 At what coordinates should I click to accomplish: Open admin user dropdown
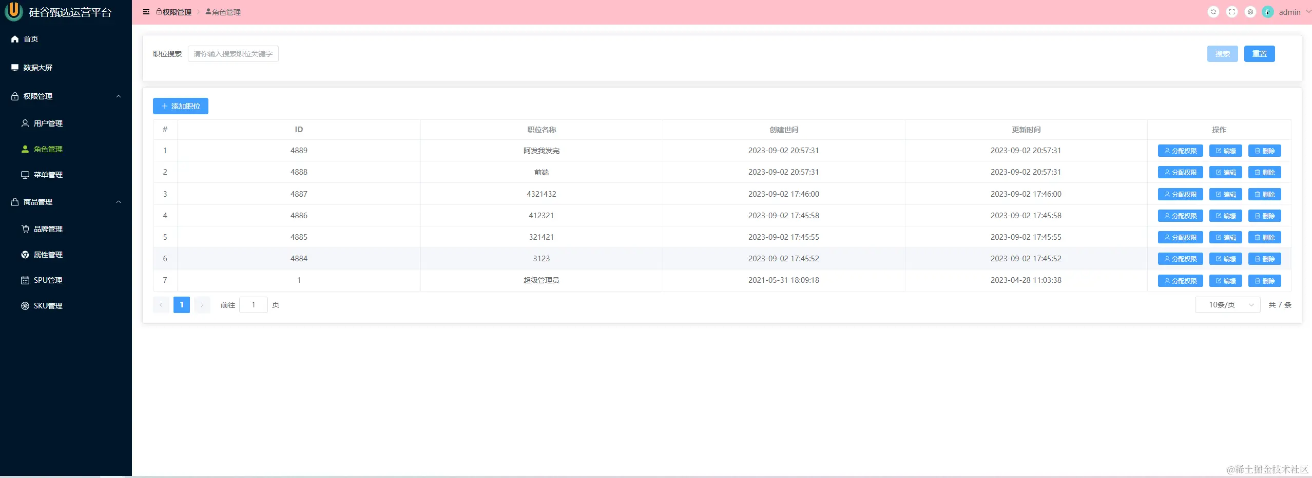(1295, 12)
